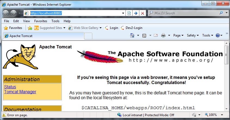Click the Administration panel heading
Viewport: 230px width, 120px height.
pyautogui.click(x=32, y=79)
